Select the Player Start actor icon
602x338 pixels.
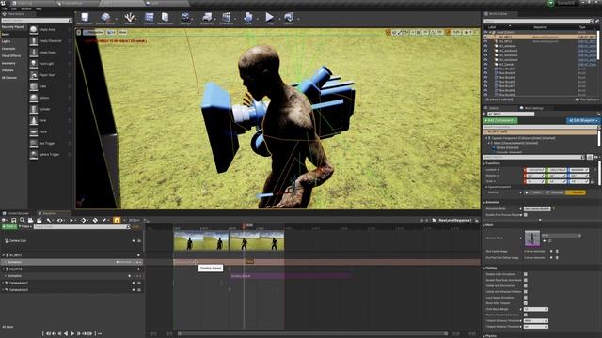pos(34,75)
